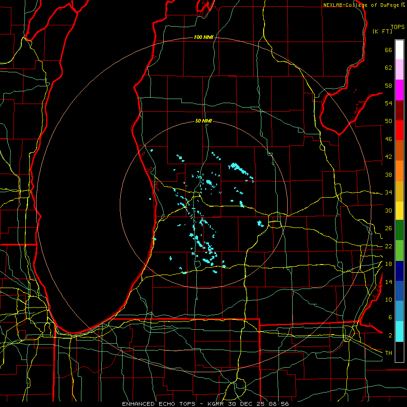407x407 pixels.
Task: Click the '[K FT]' legend units label
Action: pyautogui.click(x=382, y=31)
